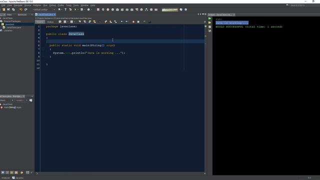The image size is (320, 180).
Task: Click red Start Macro Recording icon
Action: (133, 22)
